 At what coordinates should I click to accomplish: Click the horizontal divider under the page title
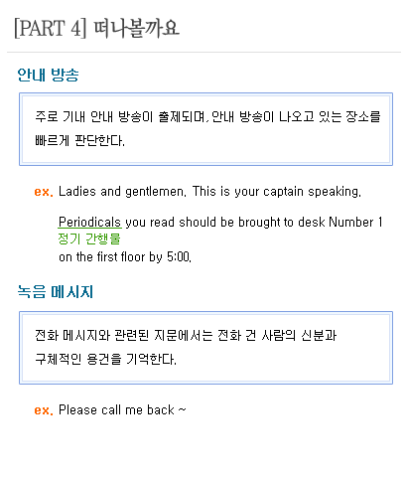[x=203, y=52]
